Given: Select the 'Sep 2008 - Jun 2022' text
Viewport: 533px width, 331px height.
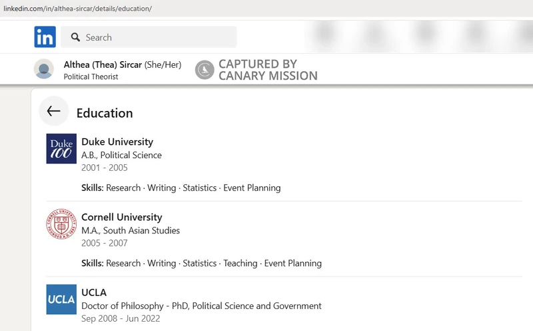Looking at the screenshot, I should pyautogui.click(x=121, y=318).
